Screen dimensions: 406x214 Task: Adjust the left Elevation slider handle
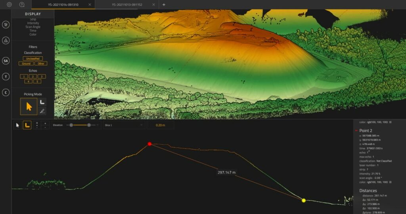pyautogui.click(x=71, y=125)
